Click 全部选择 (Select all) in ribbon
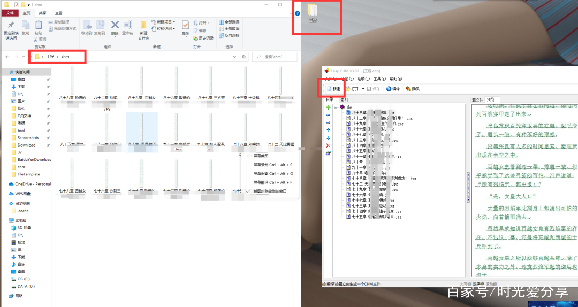The image size is (578, 307). tap(229, 22)
